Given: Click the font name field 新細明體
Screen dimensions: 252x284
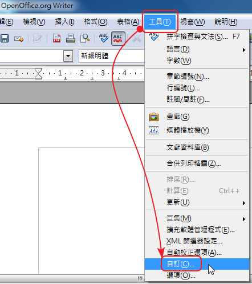Looking at the screenshot, I should point(112,56).
